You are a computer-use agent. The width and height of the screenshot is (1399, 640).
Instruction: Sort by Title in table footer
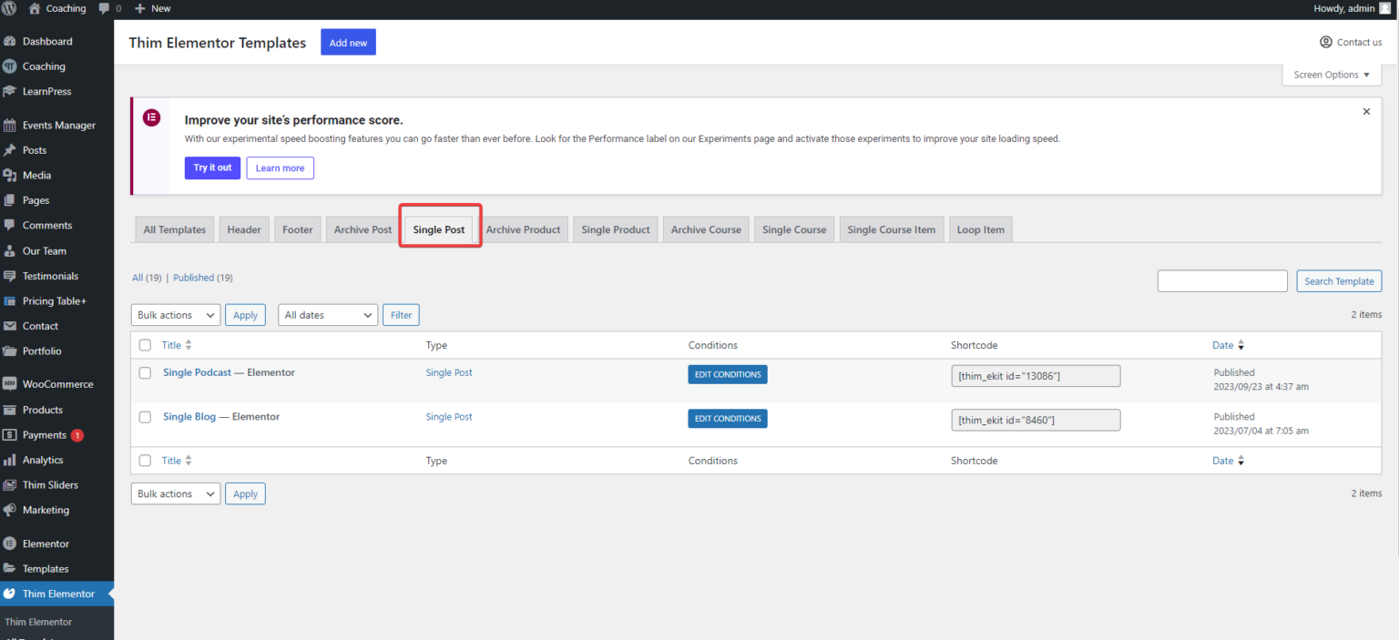click(x=177, y=461)
